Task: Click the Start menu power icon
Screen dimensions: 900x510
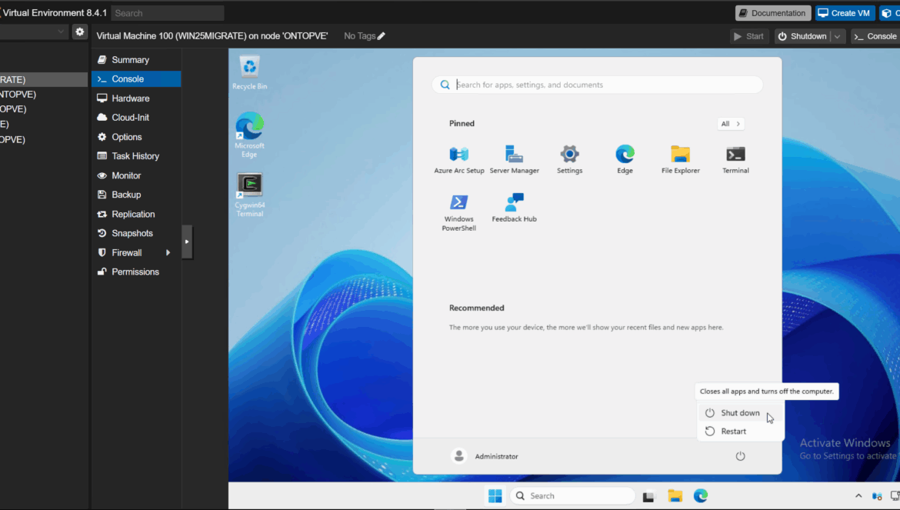Action: click(x=741, y=456)
